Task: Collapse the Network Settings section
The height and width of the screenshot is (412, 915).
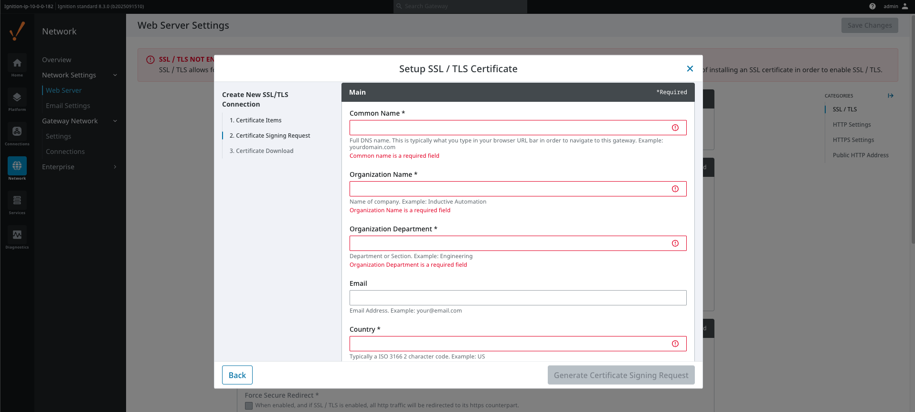Action: click(x=115, y=75)
